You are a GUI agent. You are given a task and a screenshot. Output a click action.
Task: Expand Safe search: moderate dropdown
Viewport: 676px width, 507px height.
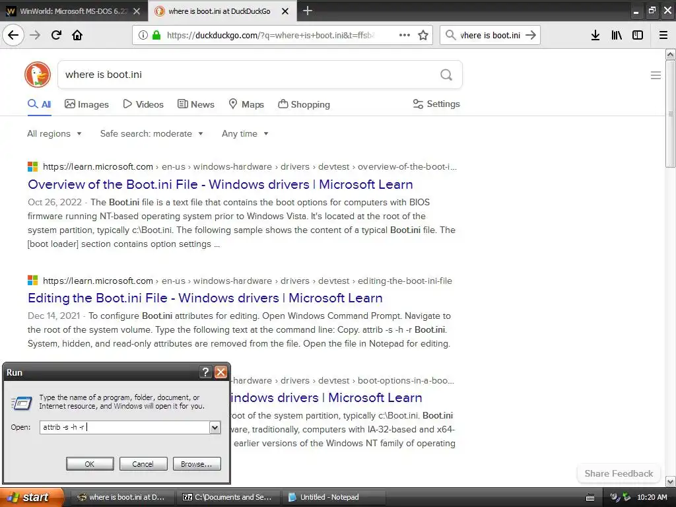tap(151, 133)
